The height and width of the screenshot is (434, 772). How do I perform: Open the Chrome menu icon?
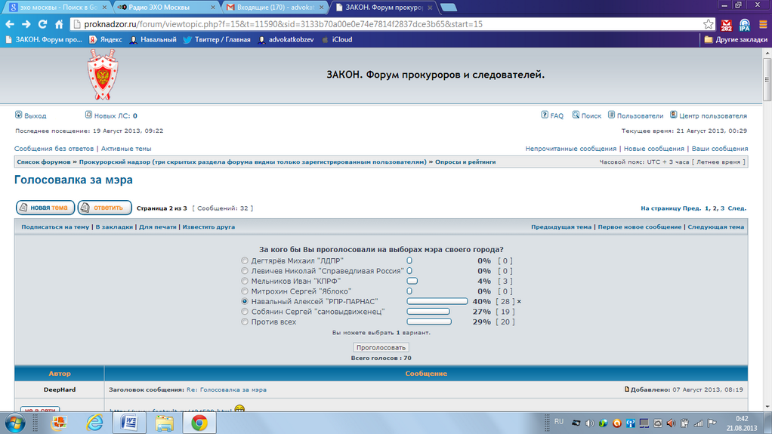[761, 24]
